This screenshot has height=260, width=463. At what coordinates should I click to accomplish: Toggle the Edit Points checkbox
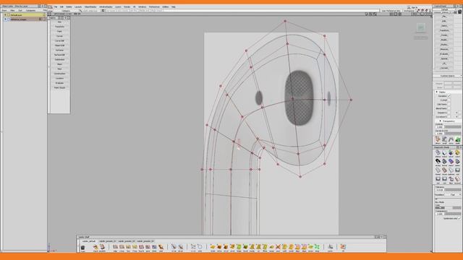click(449, 104)
